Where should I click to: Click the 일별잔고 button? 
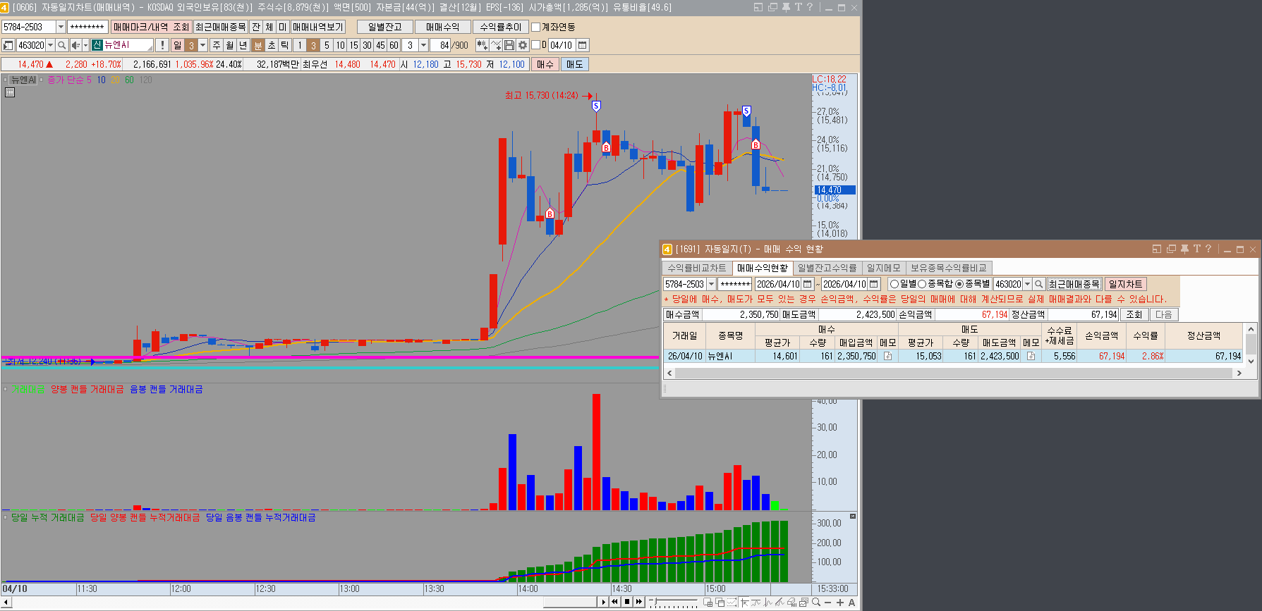pyautogui.click(x=385, y=27)
